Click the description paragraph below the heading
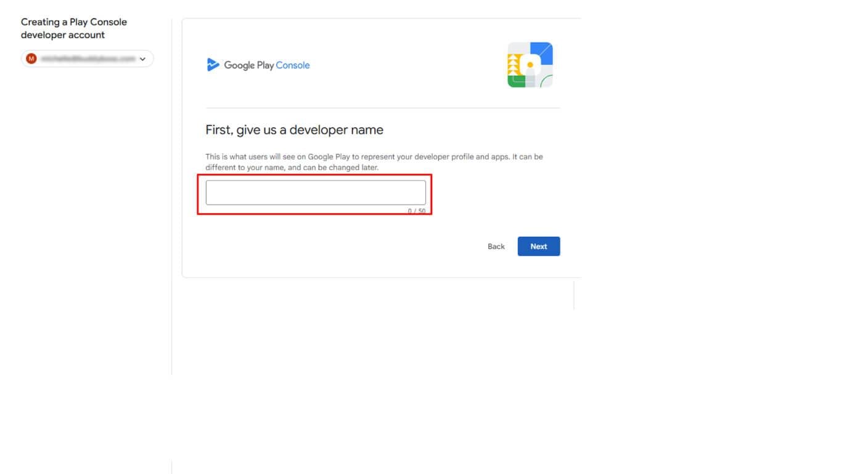The height and width of the screenshot is (474, 842). [374, 162]
